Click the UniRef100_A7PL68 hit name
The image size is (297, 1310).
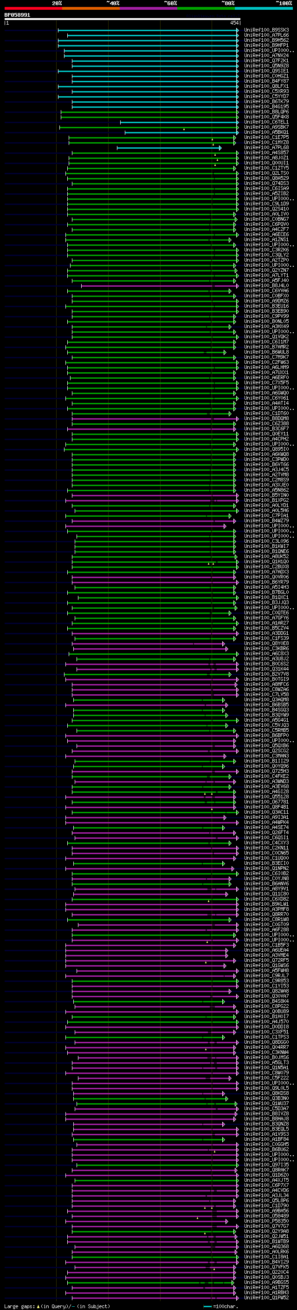point(266,147)
